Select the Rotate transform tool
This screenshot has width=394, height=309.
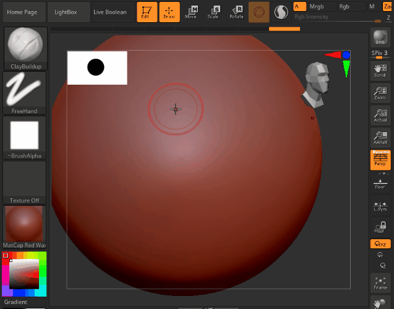[x=236, y=12]
